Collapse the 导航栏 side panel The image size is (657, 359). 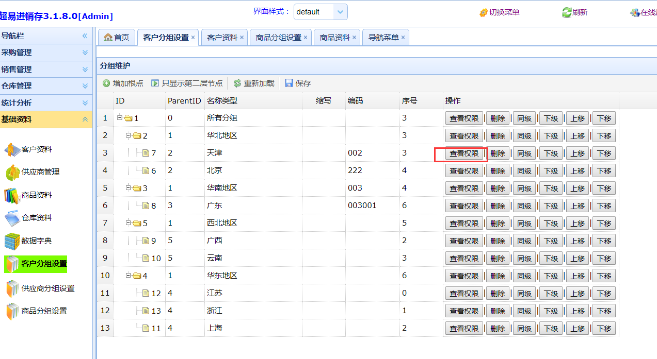click(85, 36)
